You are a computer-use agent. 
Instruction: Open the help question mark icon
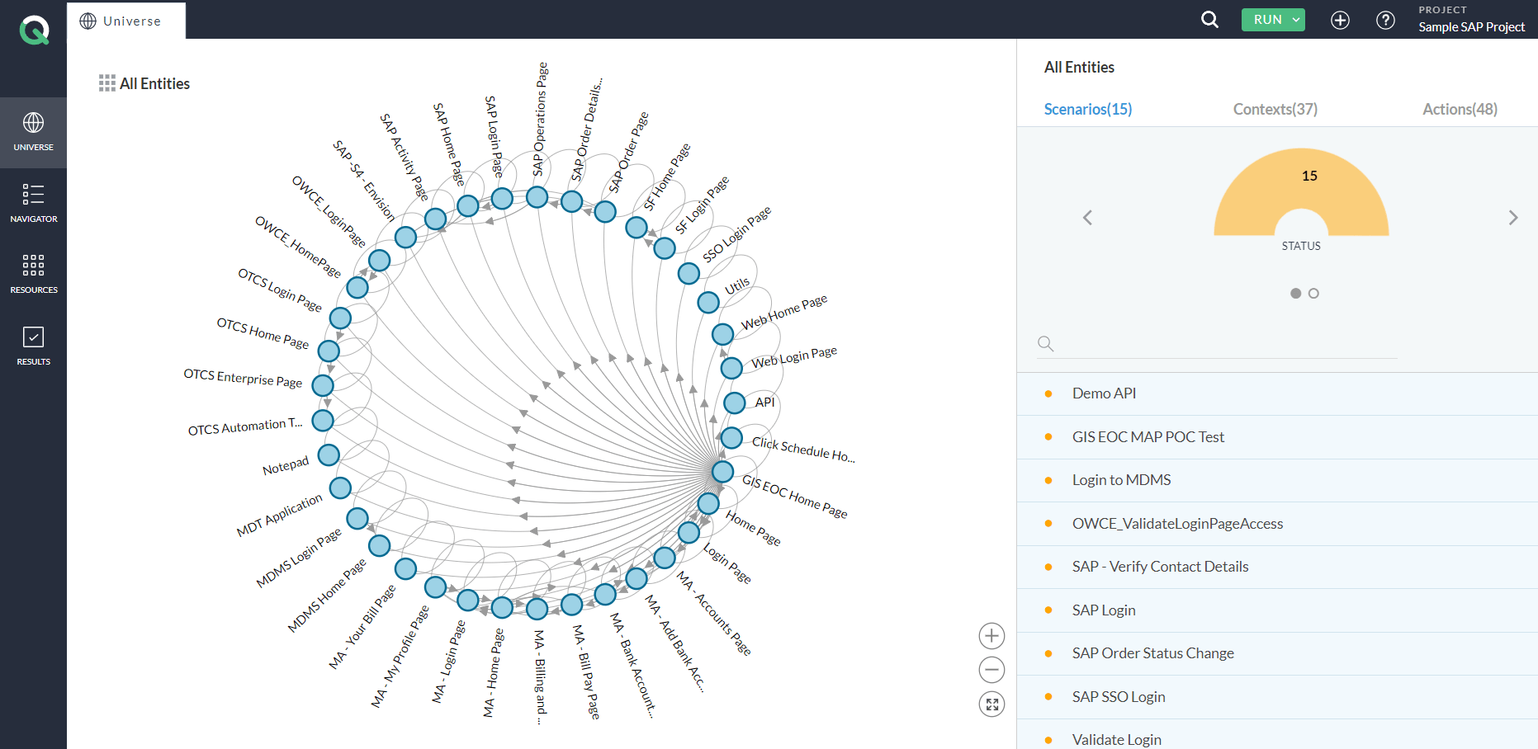tap(1385, 20)
